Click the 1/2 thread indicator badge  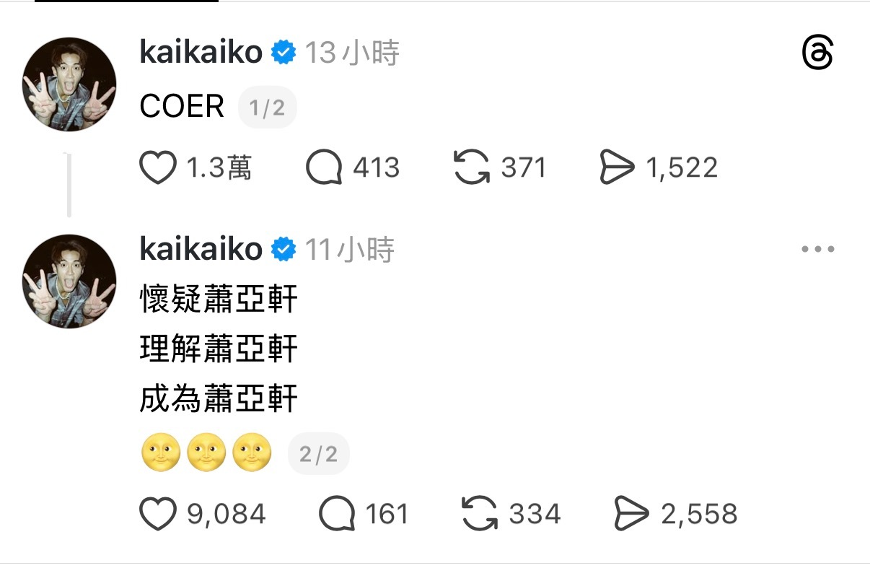pos(268,108)
